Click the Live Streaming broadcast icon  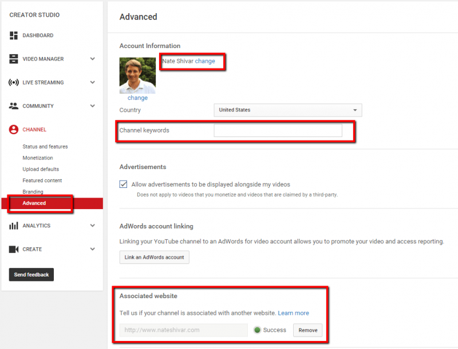[13, 82]
